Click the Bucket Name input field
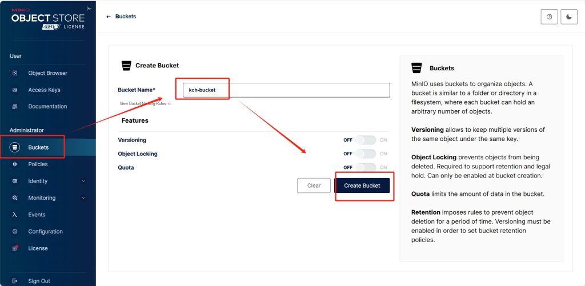Image resolution: width=585 pixels, height=286 pixels. pos(286,90)
